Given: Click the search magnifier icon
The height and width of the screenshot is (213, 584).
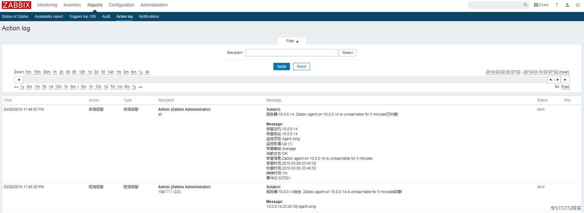Looking at the screenshot, I should coord(526,5).
